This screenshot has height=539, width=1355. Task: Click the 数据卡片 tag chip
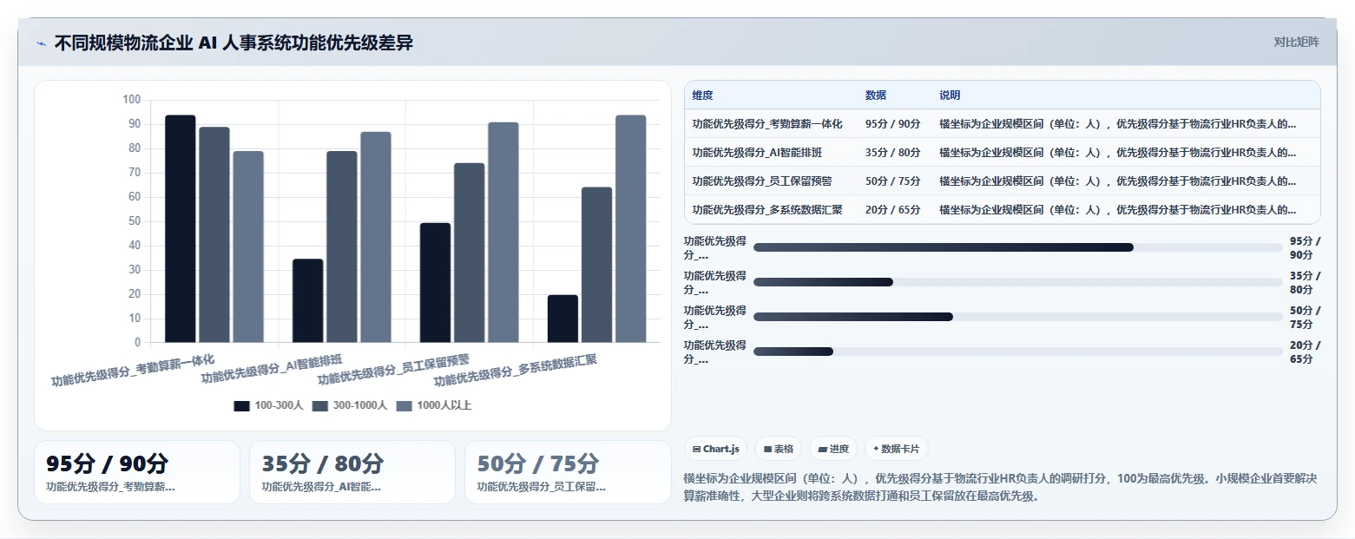[897, 449]
